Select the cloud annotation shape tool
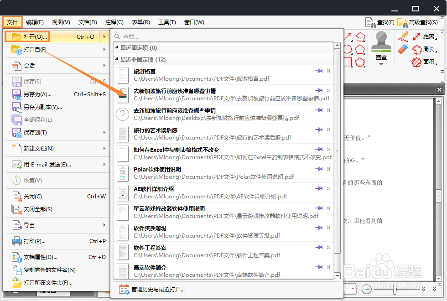 coord(360,62)
